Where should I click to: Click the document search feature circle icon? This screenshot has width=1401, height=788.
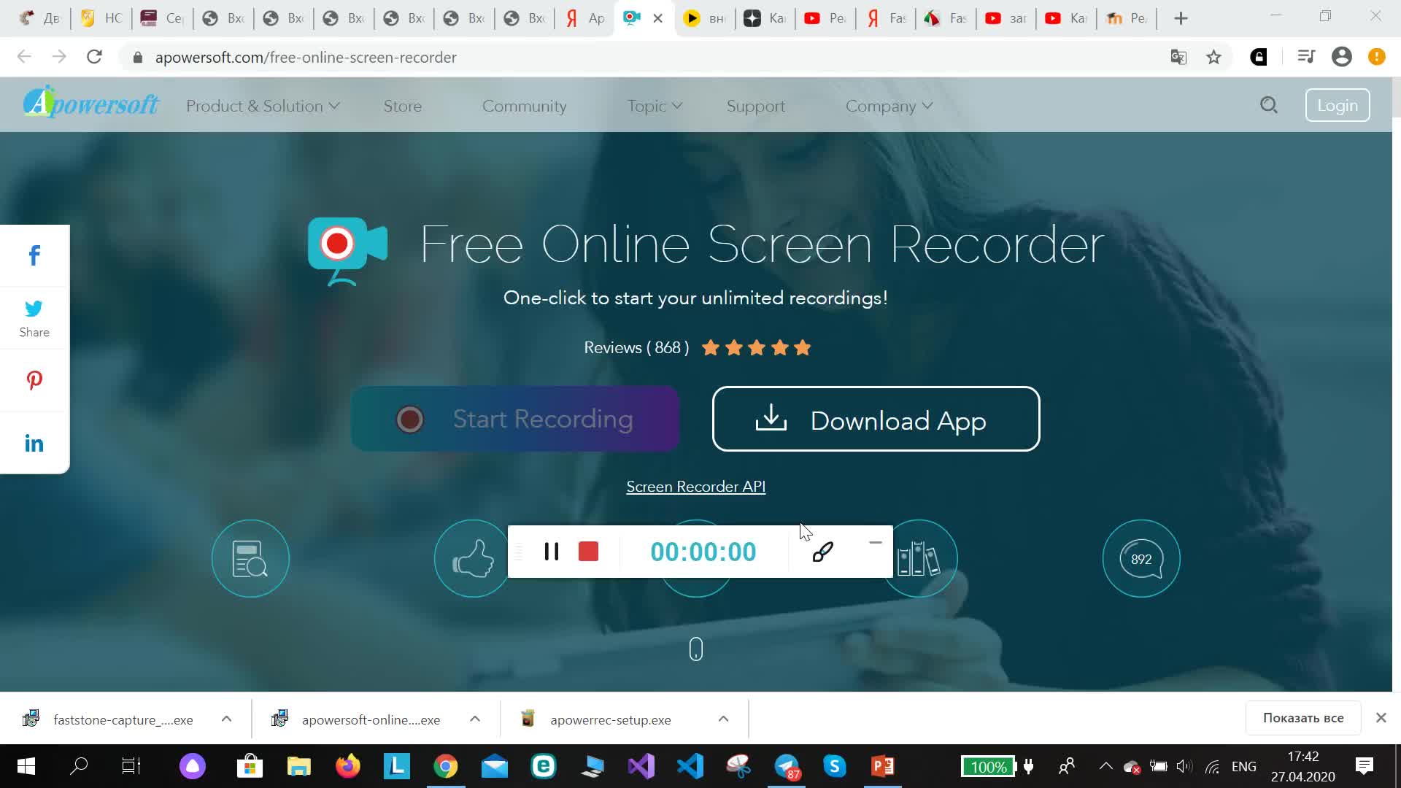[250, 558]
